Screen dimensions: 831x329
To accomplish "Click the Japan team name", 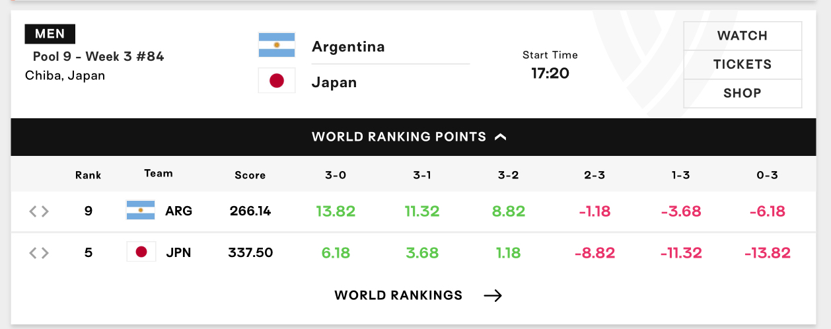I will 334,83.
